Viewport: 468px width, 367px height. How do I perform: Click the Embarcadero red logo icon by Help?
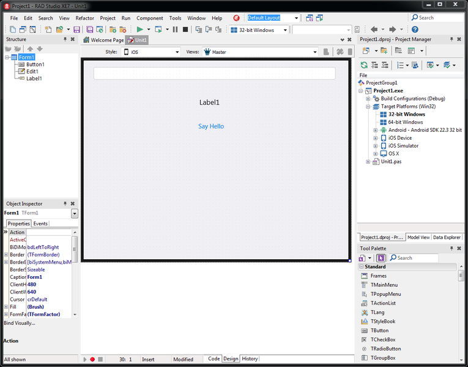point(236,18)
